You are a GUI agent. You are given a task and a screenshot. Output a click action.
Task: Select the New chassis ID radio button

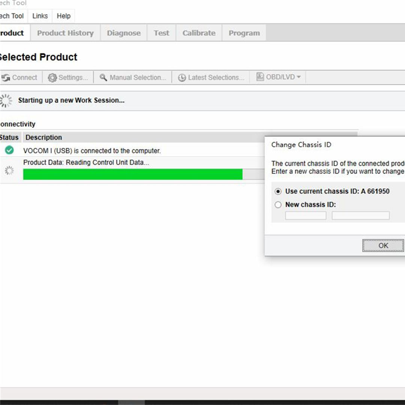coord(278,205)
